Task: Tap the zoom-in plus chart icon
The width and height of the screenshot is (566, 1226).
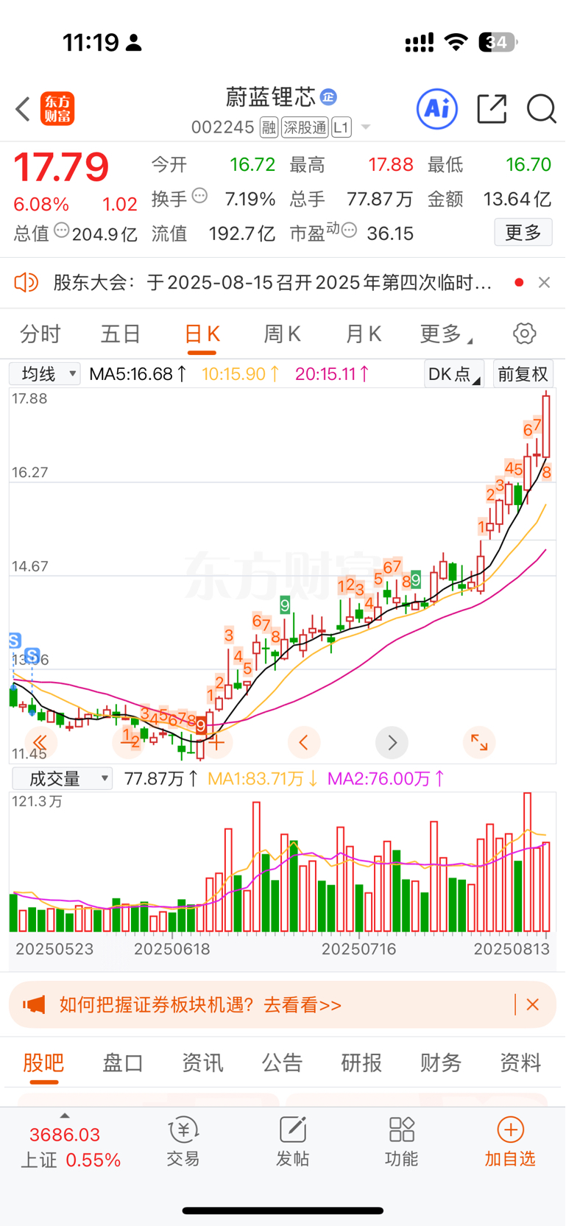Action: (x=216, y=742)
